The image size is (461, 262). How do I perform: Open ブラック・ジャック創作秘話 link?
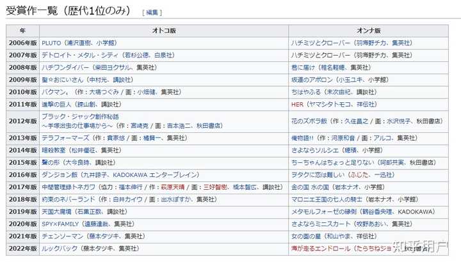[80, 116]
